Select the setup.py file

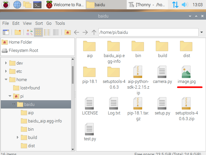click(x=162, y=106)
